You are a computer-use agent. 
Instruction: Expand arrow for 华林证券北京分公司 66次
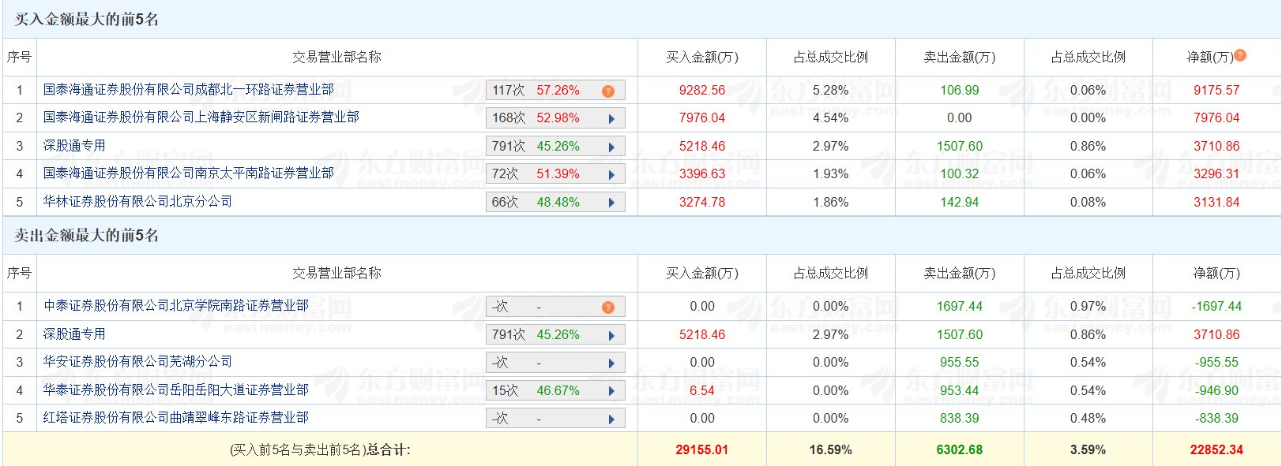611,203
